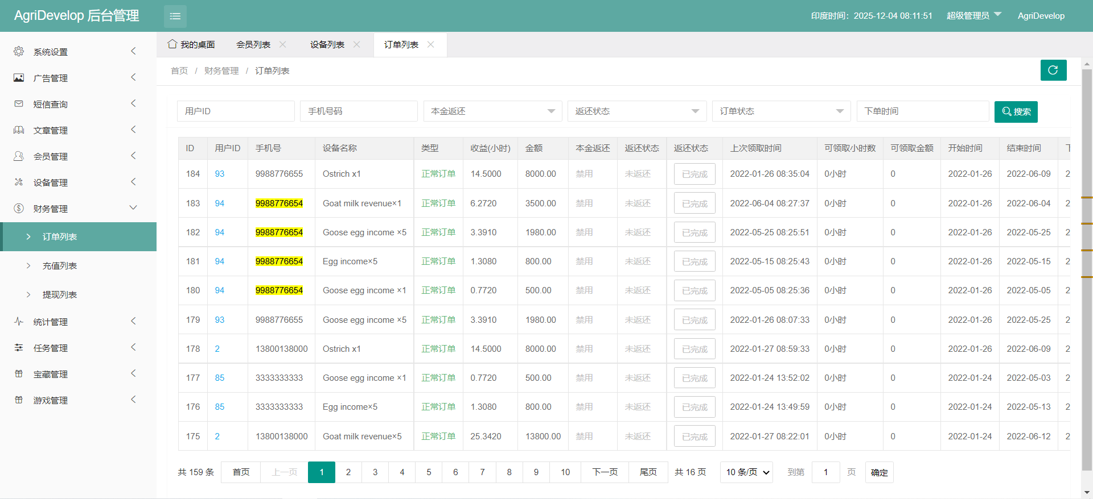Open the 订单状态 filter dropdown
1093x499 pixels.
click(781, 111)
